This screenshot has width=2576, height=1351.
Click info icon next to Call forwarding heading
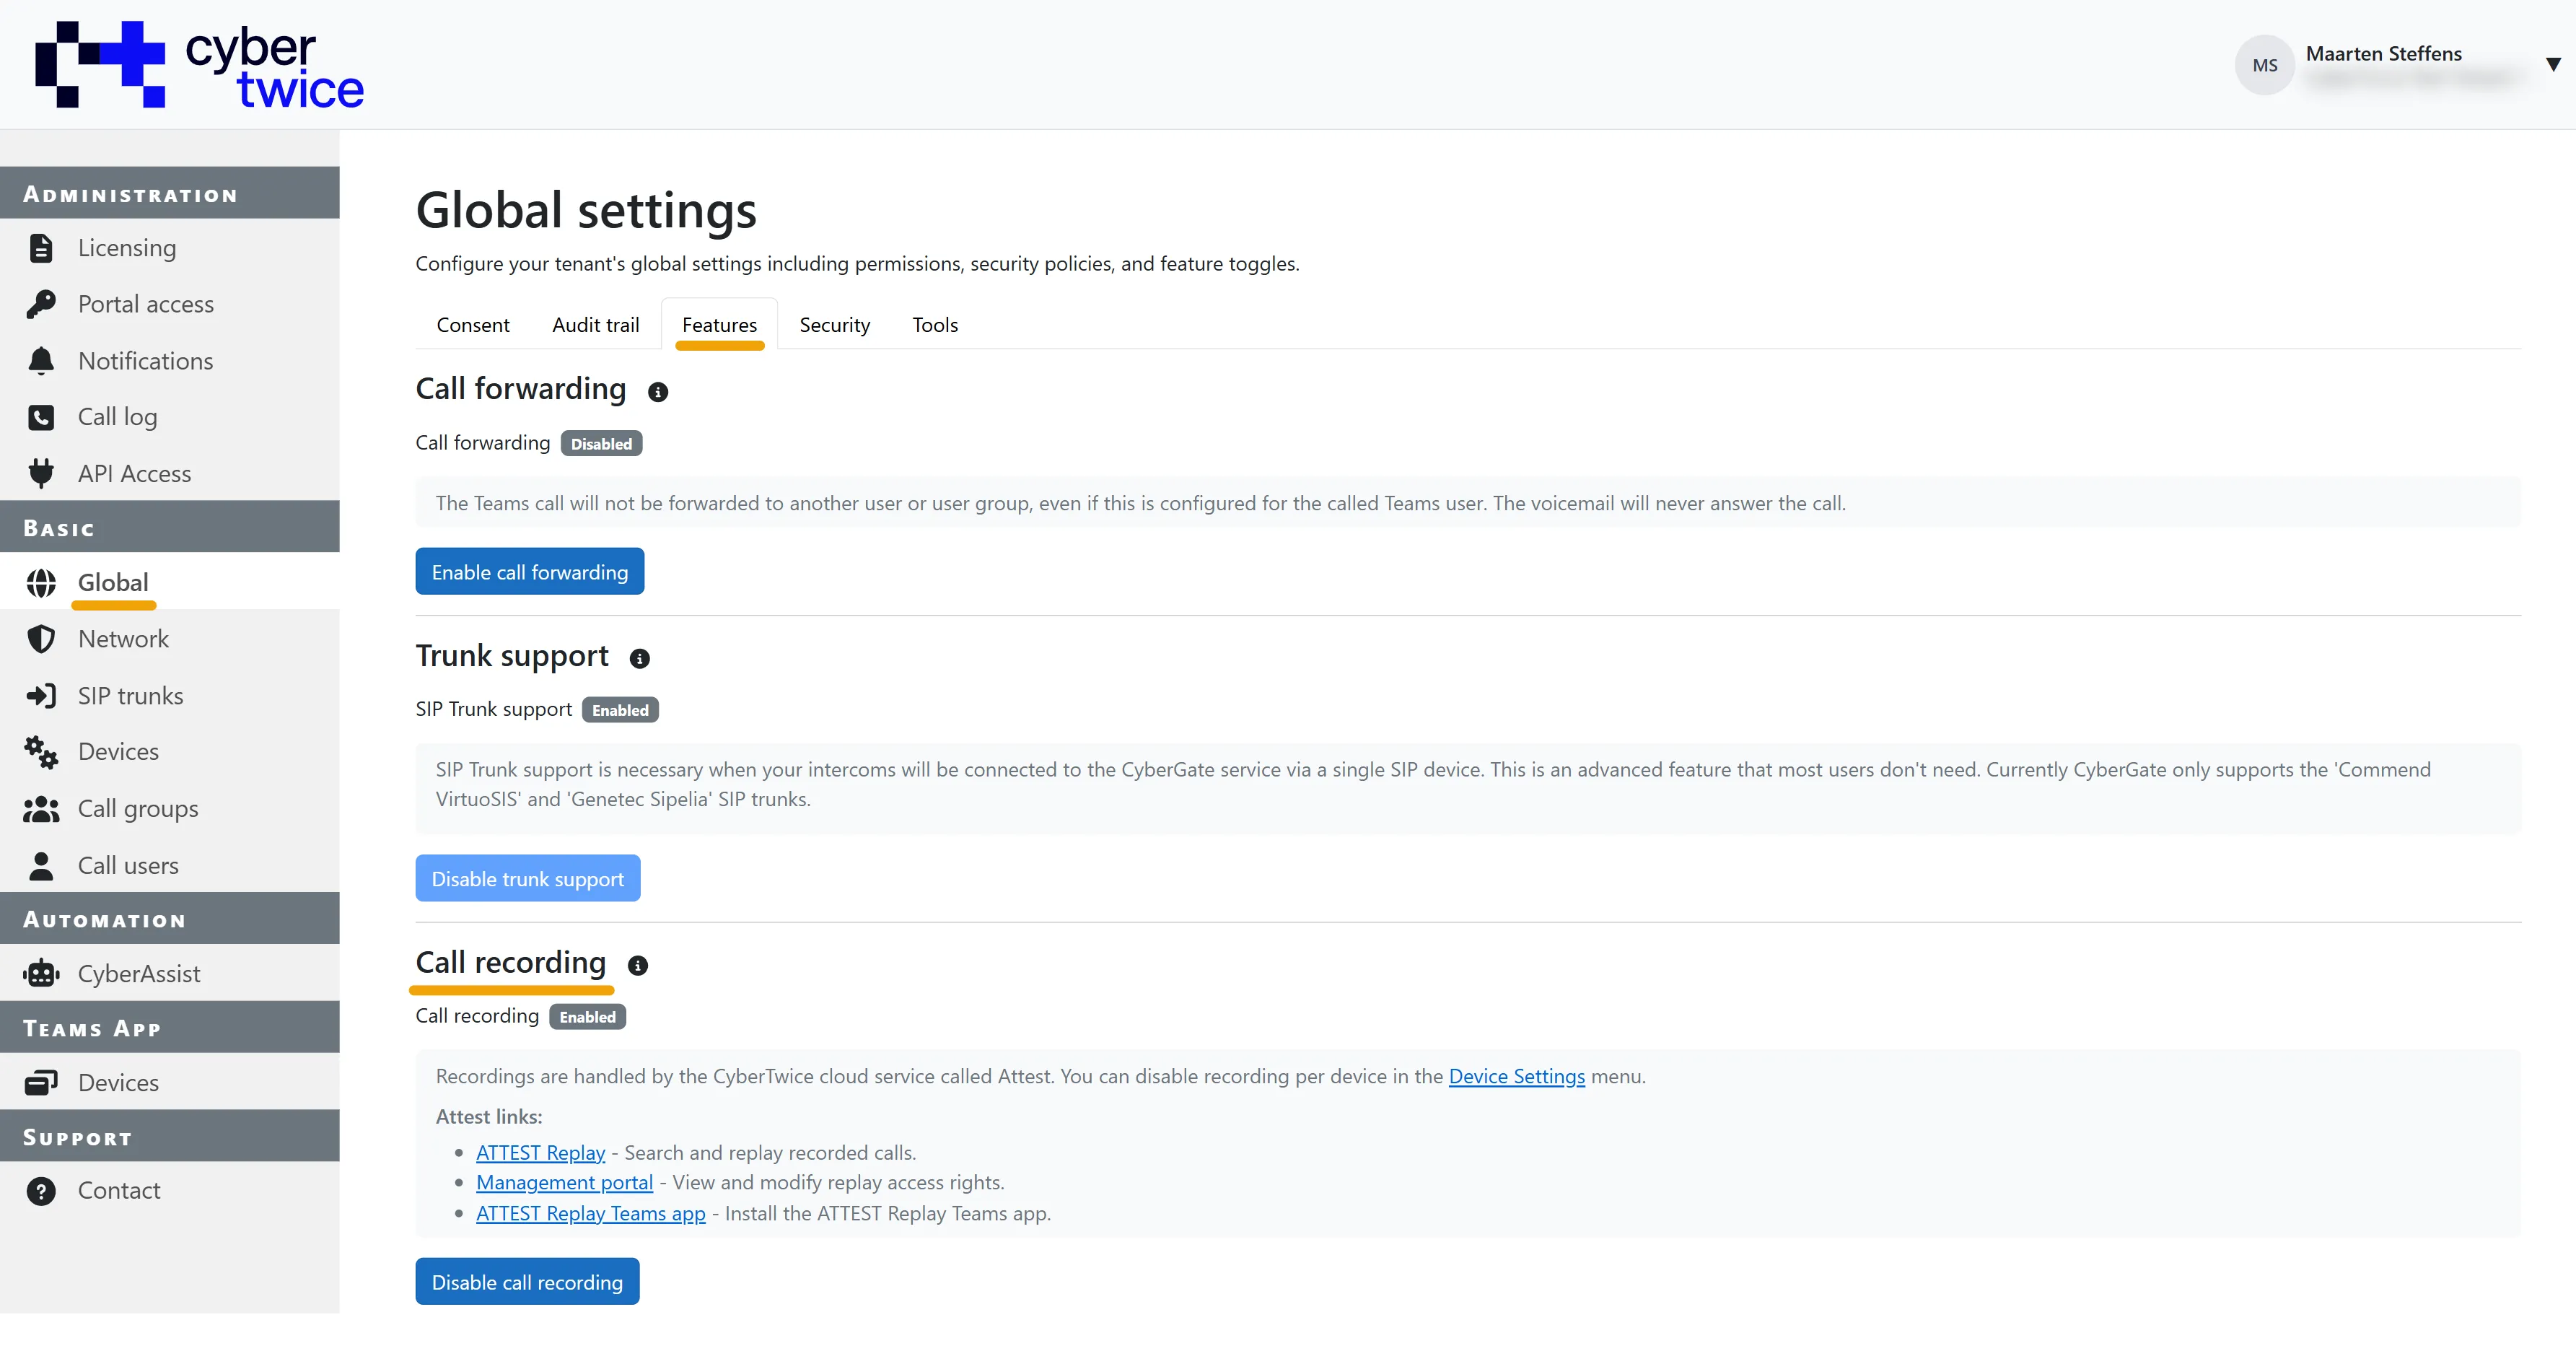tap(657, 392)
